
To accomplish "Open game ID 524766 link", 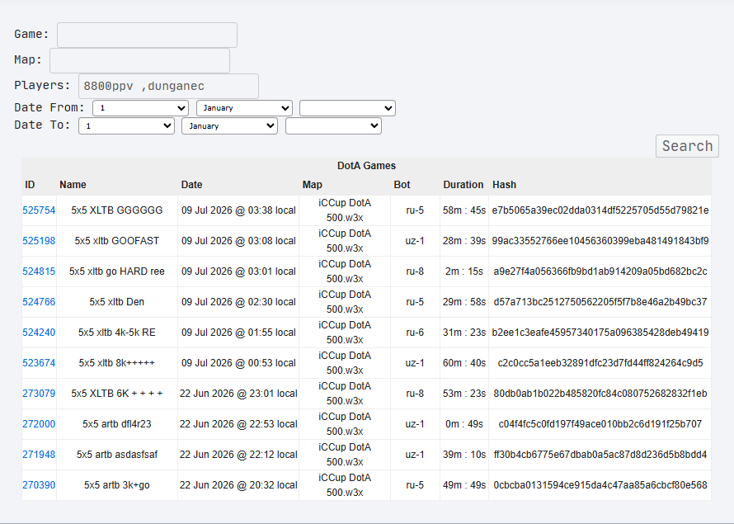I will click(x=39, y=301).
